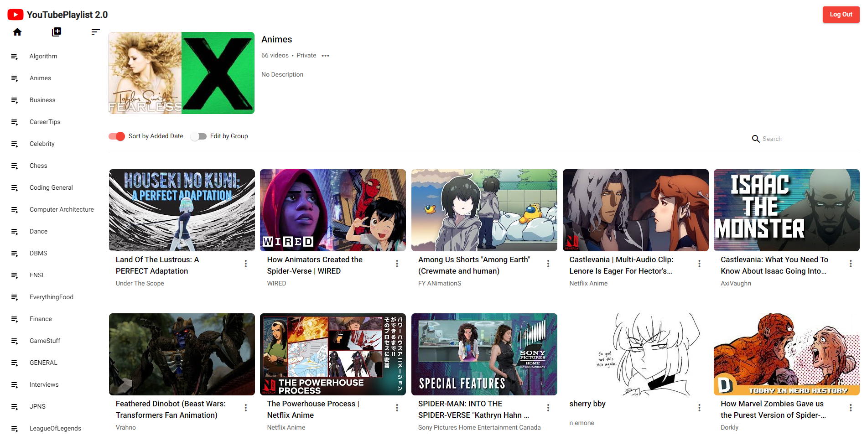867x441 pixels.
Task: Click channel name Vrahno
Action: (126, 427)
